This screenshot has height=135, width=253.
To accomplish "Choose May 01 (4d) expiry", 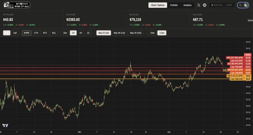I will 104,33.
